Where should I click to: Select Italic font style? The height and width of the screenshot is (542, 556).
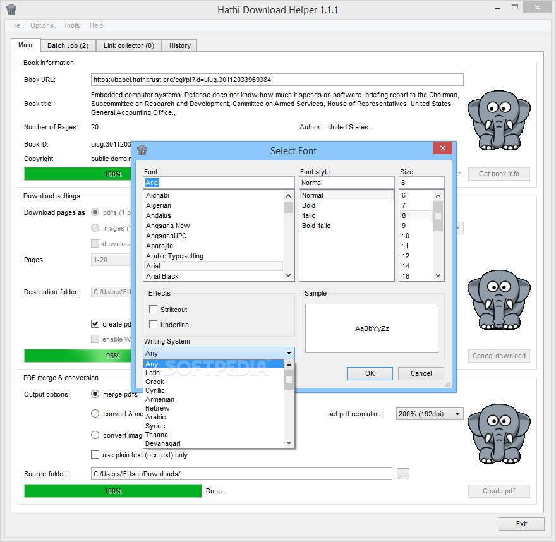click(347, 215)
